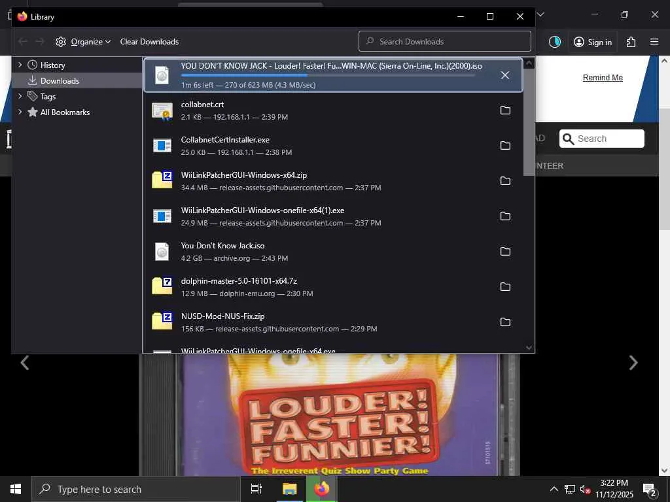Go to the next image in the carousel
The width and height of the screenshot is (670, 502).
633,363
